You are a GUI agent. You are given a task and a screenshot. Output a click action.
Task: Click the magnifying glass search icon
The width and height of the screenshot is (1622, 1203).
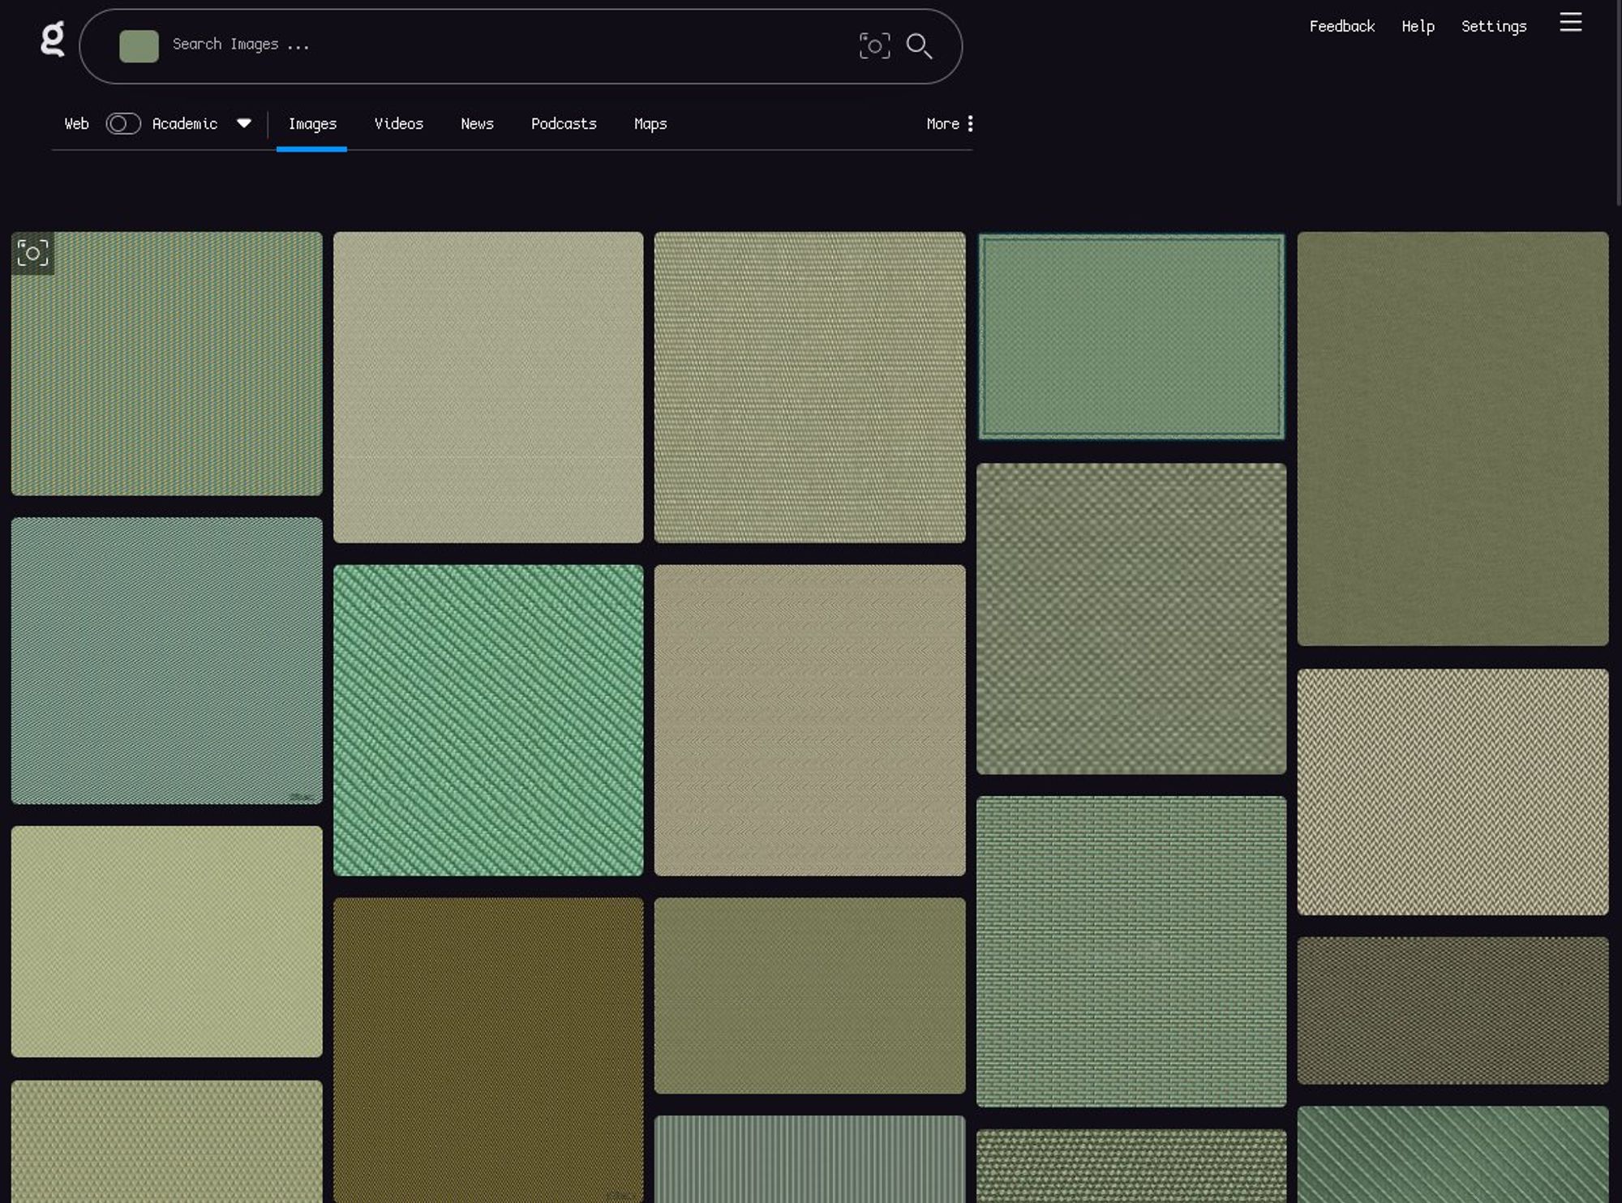tap(919, 46)
